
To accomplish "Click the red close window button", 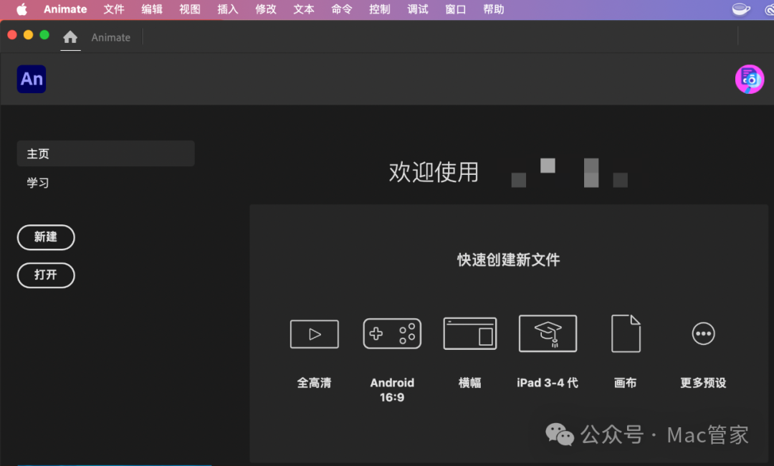I will coord(12,34).
